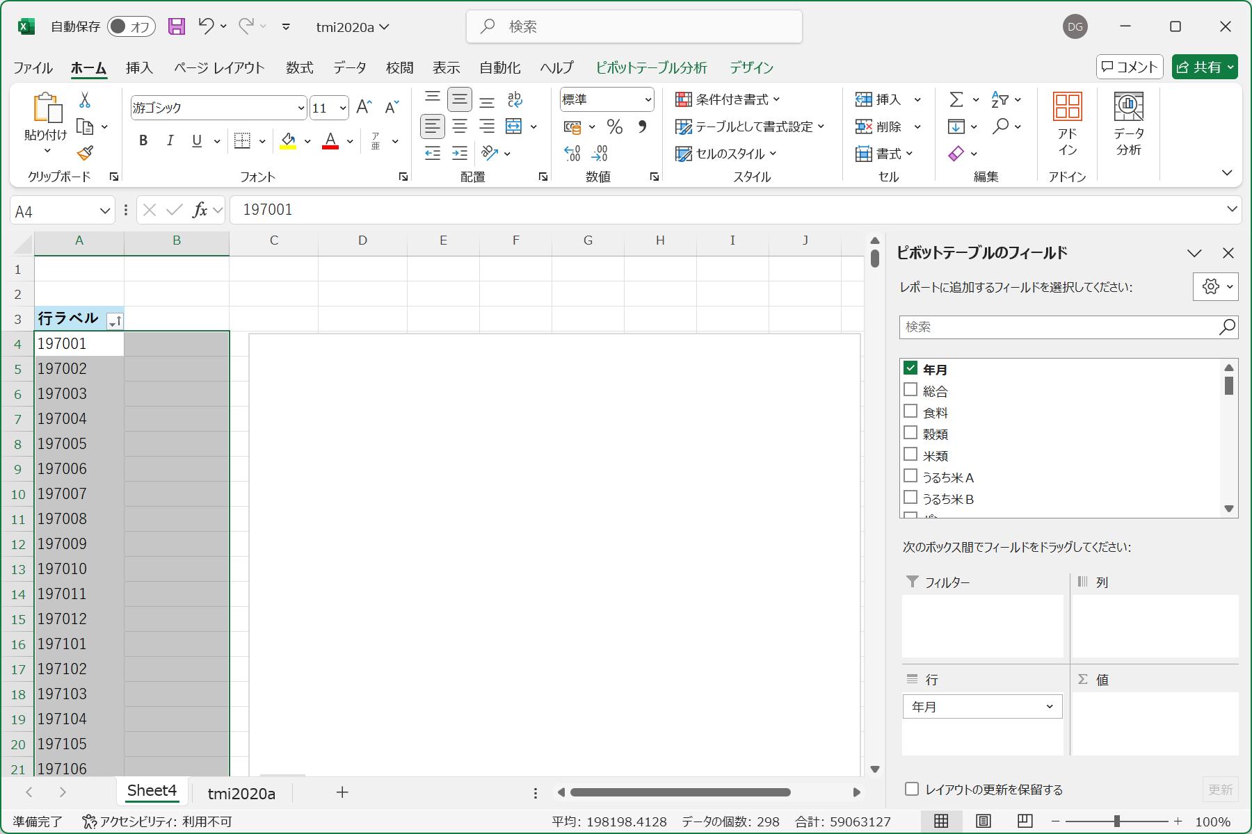The image size is (1252, 834).
Task: Click the Borders icon
Action: (242, 140)
